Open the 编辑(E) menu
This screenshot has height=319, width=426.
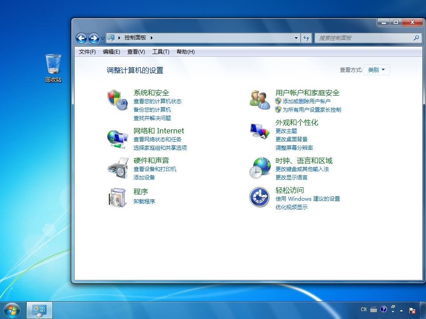pos(111,51)
